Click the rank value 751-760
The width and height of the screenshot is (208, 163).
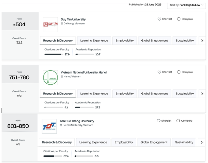pos(19,77)
